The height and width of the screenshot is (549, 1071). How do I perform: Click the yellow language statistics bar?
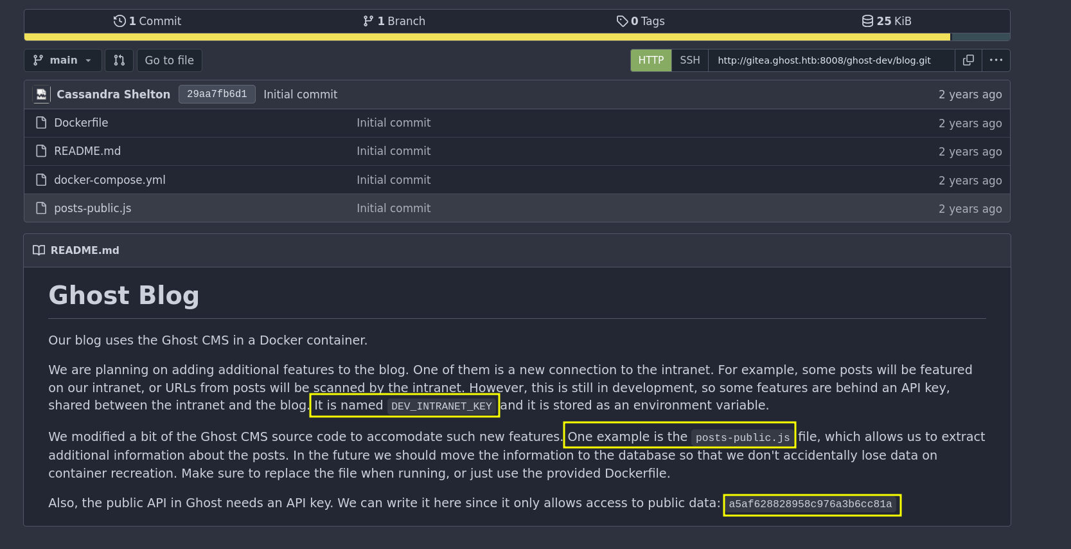pos(487,37)
